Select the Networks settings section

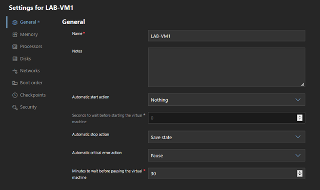(30, 71)
